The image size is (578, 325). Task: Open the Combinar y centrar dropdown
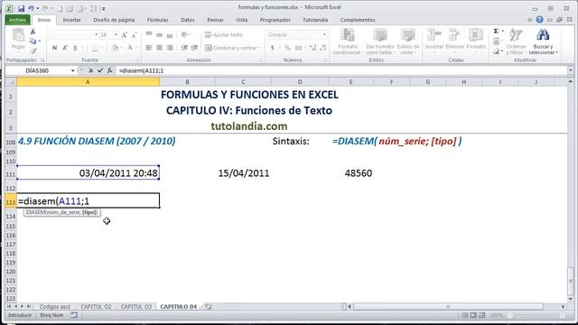pyautogui.click(x=260, y=48)
